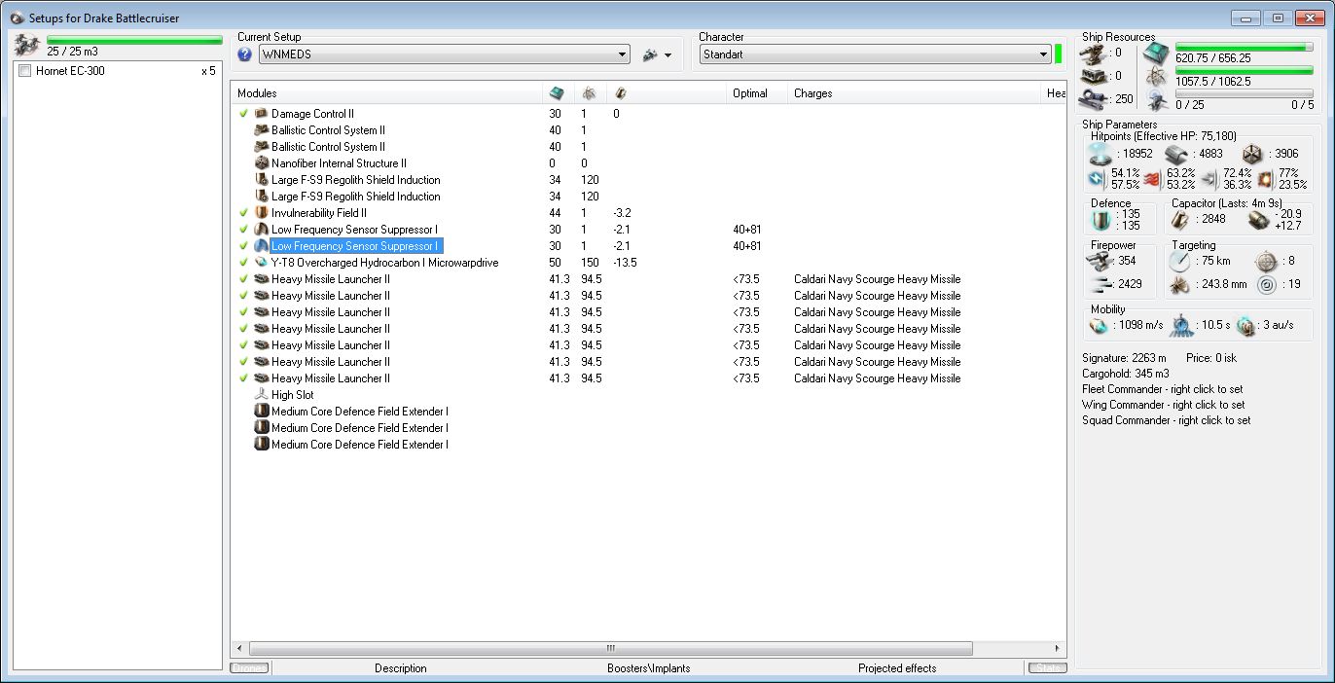Screen dimensions: 1335x683
Task: Click the Nanofiber Internal Structure II icon
Action: pos(261,163)
